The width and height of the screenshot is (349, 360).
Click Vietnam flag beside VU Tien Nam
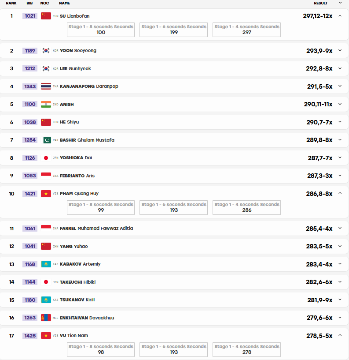click(x=46, y=335)
